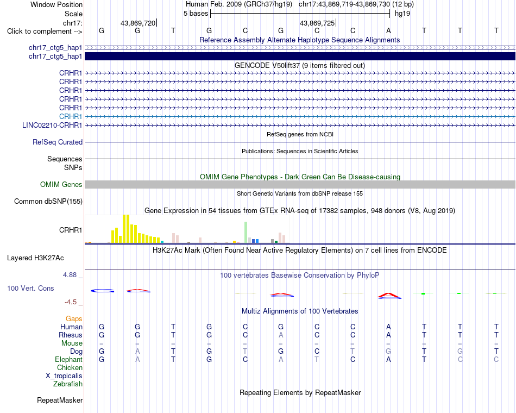This screenshot has width=516, height=413.
Task: Click the 43,869,720 position marker
Action: tap(139, 23)
